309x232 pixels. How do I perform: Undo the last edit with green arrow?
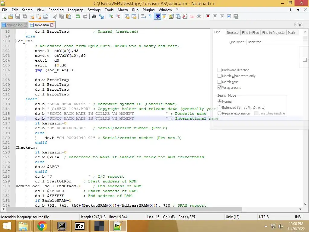click(x=78, y=16)
